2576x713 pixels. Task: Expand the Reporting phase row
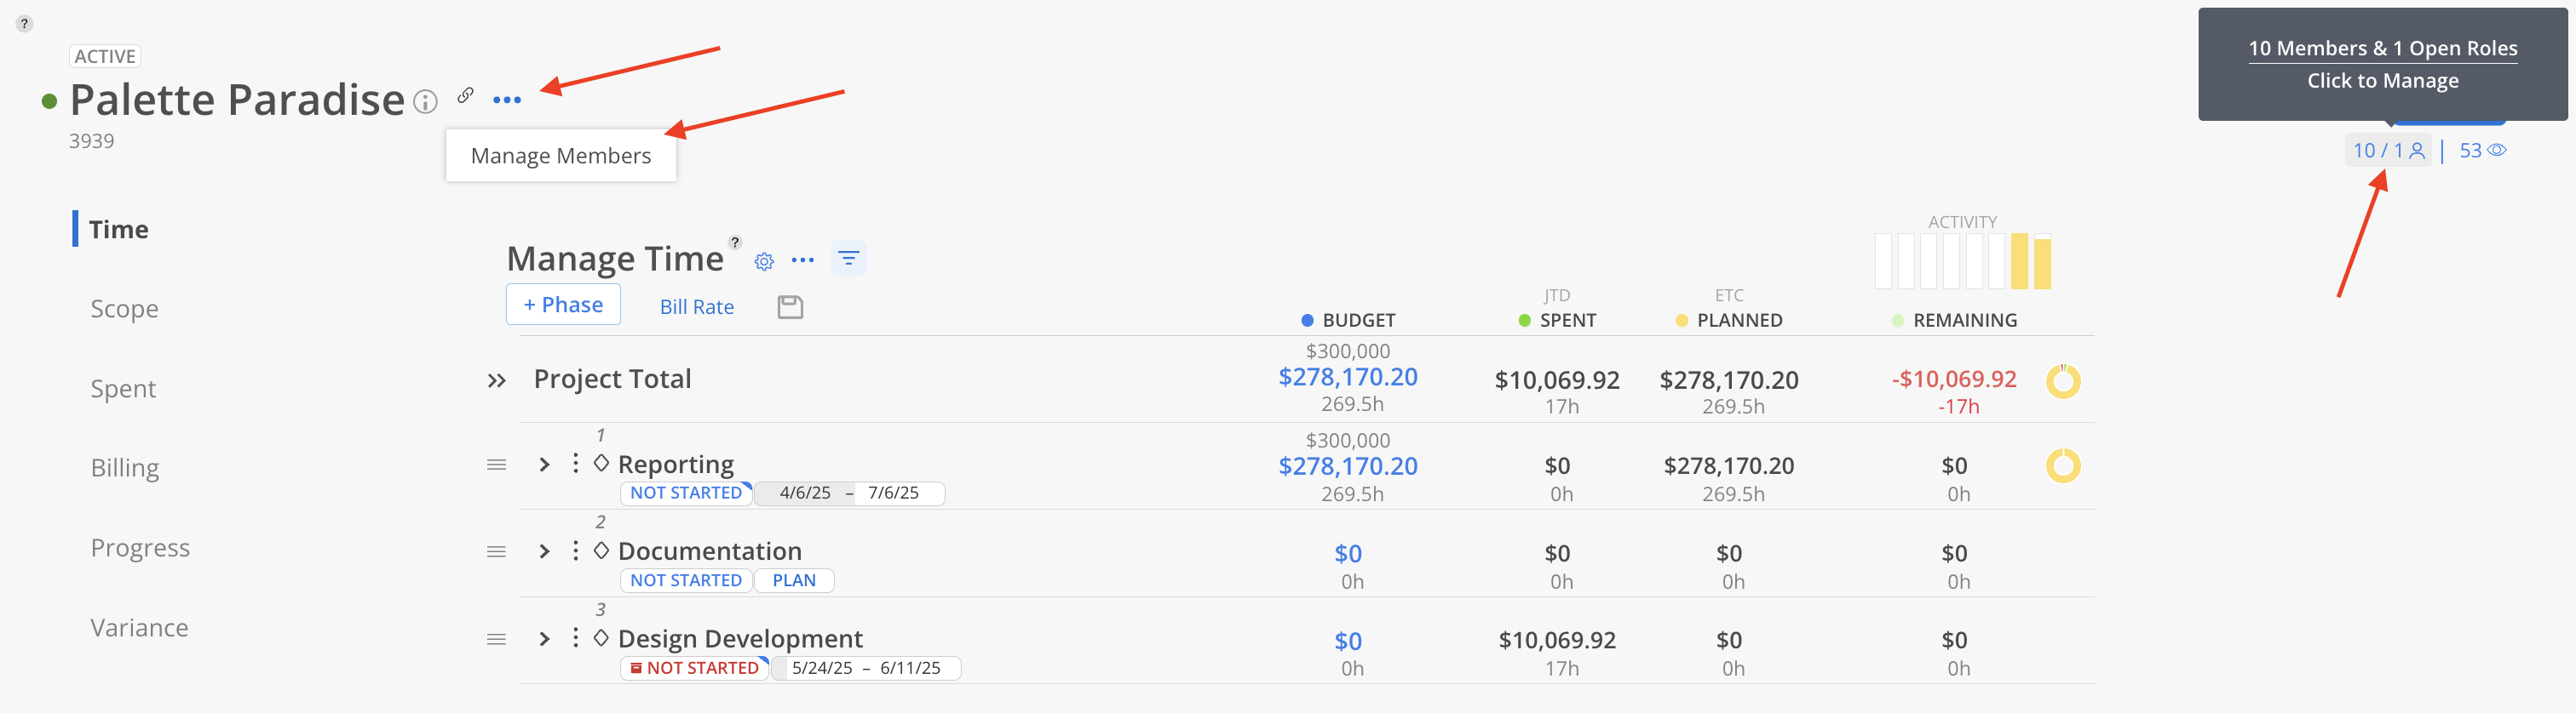point(544,465)
